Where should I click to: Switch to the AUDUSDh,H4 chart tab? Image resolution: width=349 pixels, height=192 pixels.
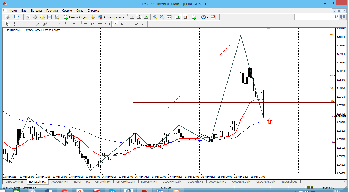60,182
